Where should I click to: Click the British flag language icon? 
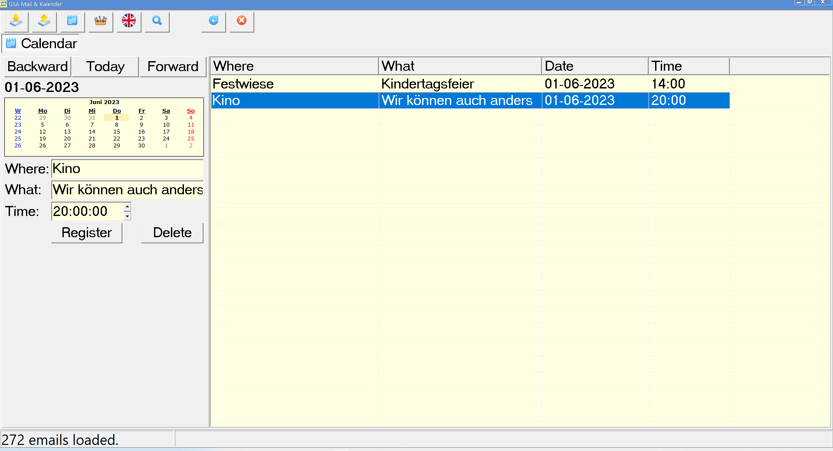point(129,21)
